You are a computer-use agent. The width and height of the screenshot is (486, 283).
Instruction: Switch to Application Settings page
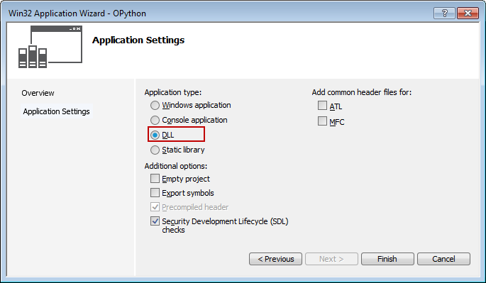(x=57, y=111)
